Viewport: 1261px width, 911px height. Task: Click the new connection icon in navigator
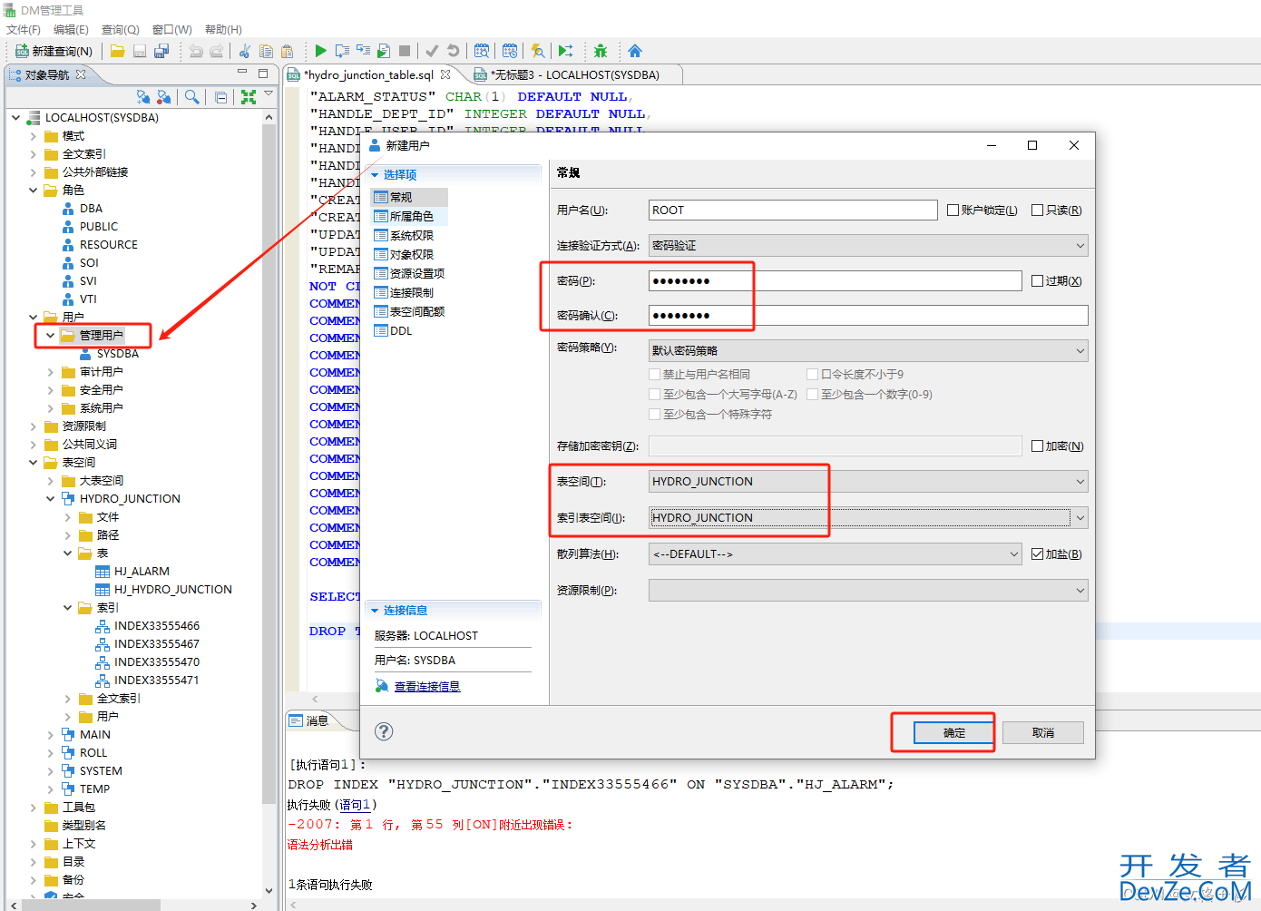click(142, 96)
